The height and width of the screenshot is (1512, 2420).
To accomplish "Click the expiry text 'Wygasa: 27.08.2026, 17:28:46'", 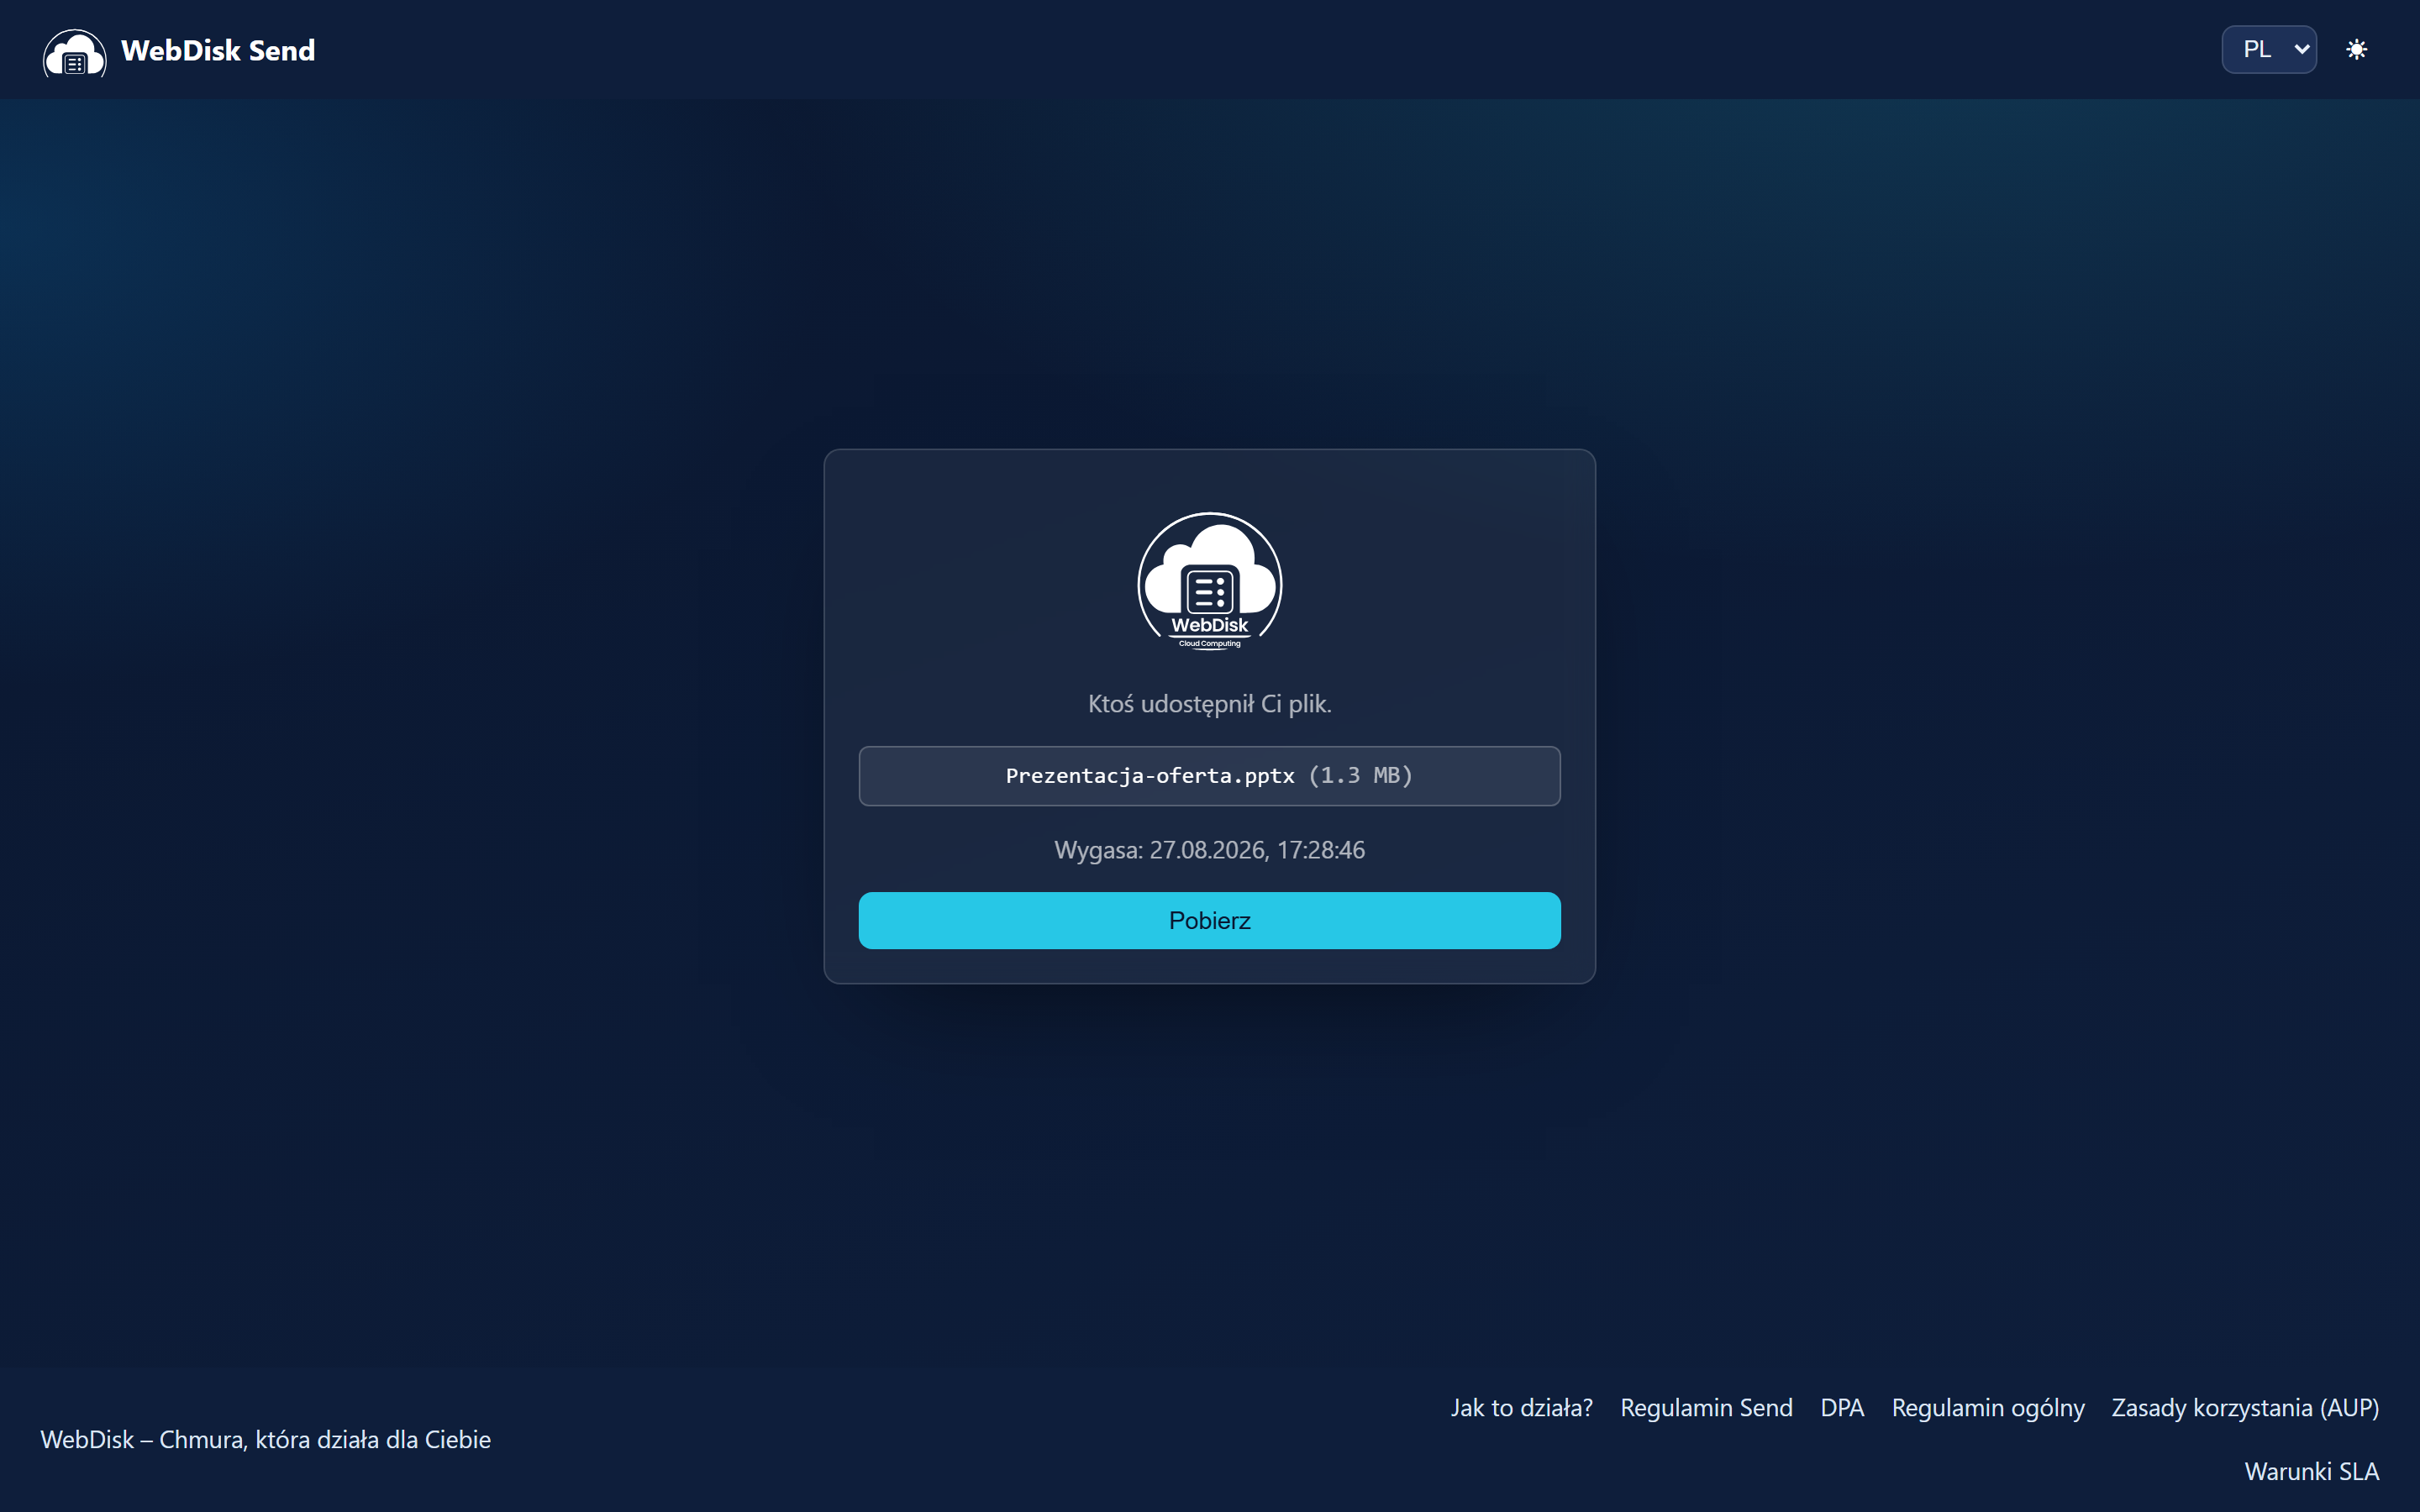I will (x=1209, y=850).
